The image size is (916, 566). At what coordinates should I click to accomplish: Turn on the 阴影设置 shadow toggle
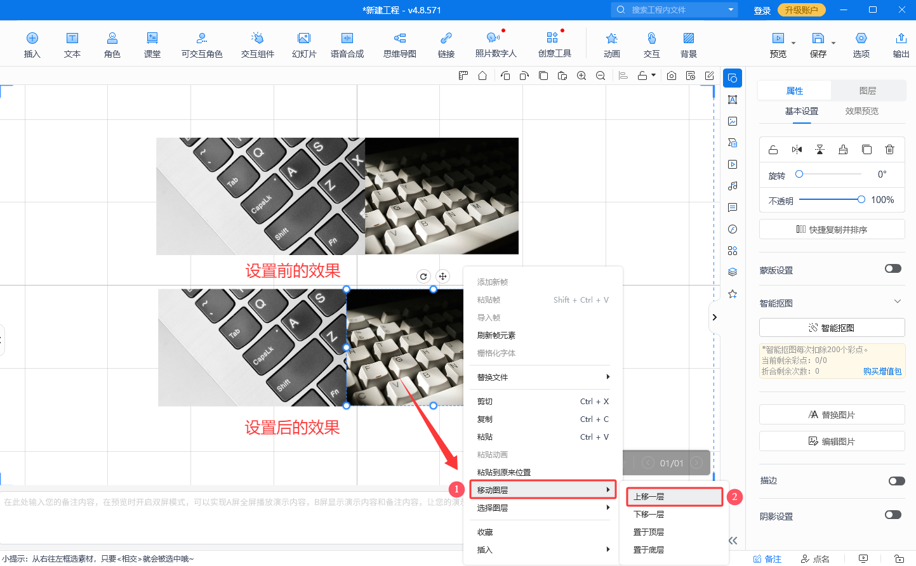pyautogui.click(x=893, y=515)
